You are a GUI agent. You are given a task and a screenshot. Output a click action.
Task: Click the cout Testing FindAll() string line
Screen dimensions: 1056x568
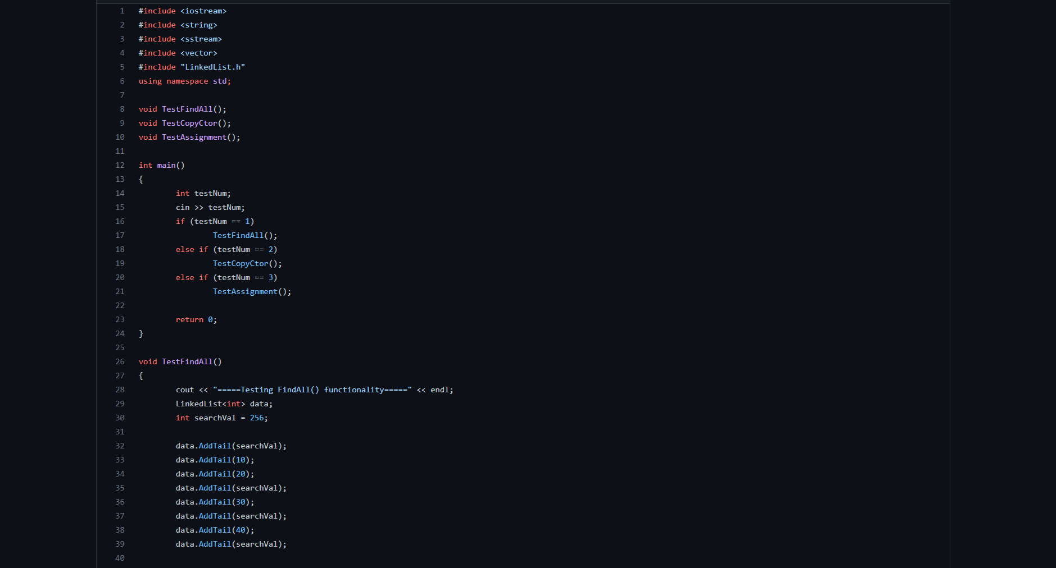tap(315, 390)
